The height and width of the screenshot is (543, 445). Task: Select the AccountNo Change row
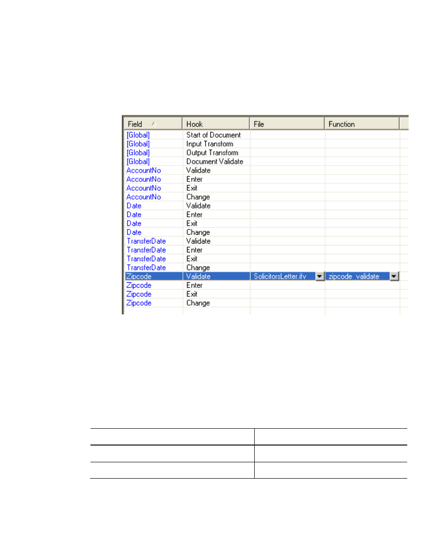click(x=266, y=197)
